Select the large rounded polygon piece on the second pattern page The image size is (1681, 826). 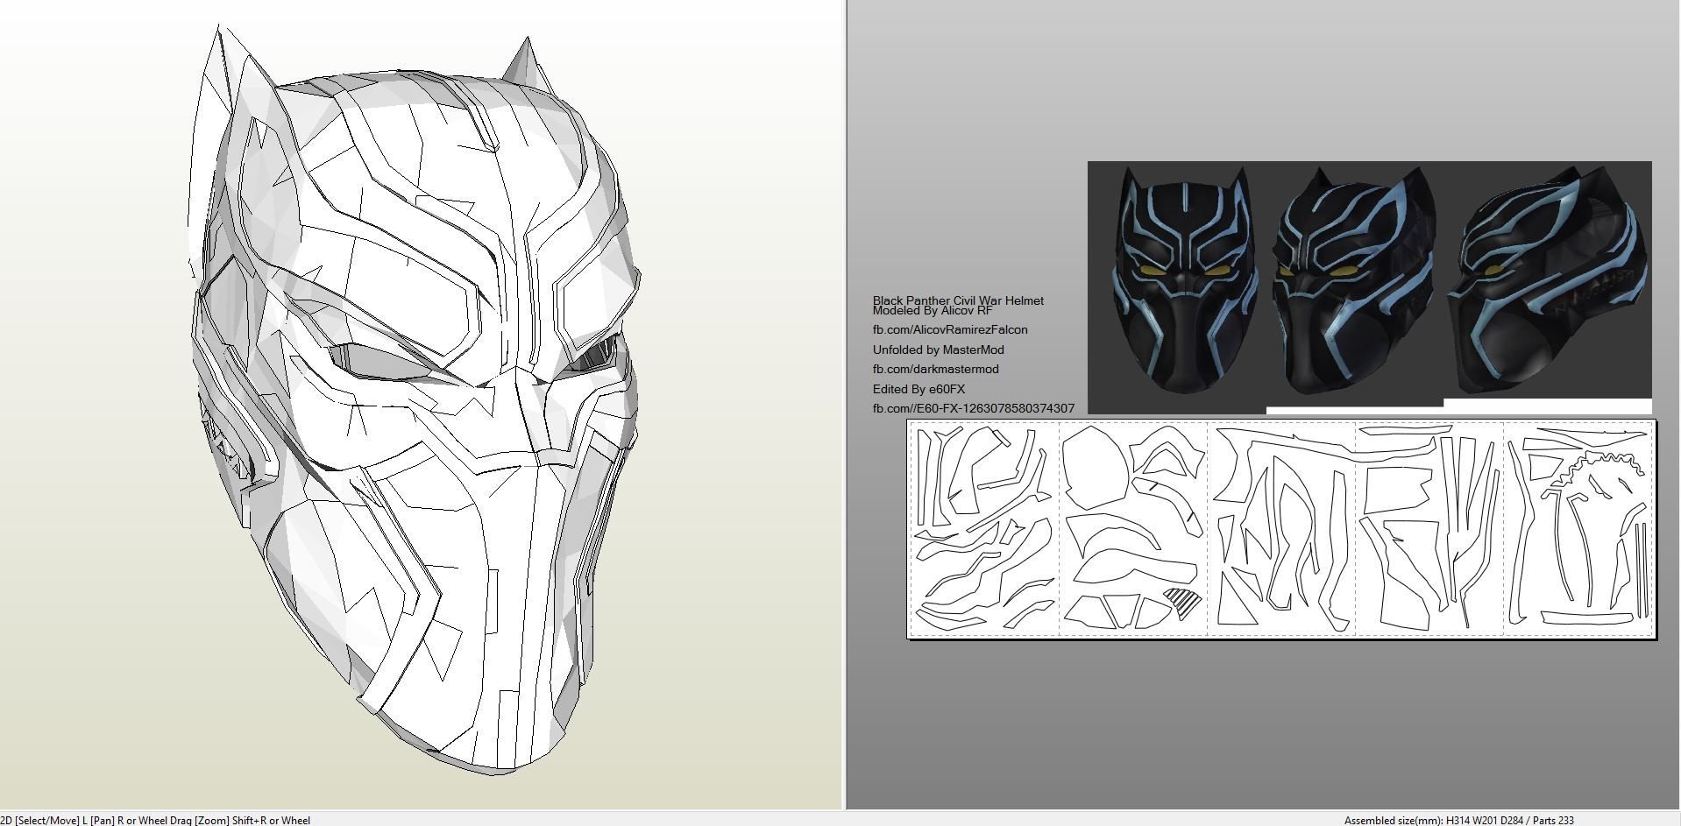[1096, 469]
